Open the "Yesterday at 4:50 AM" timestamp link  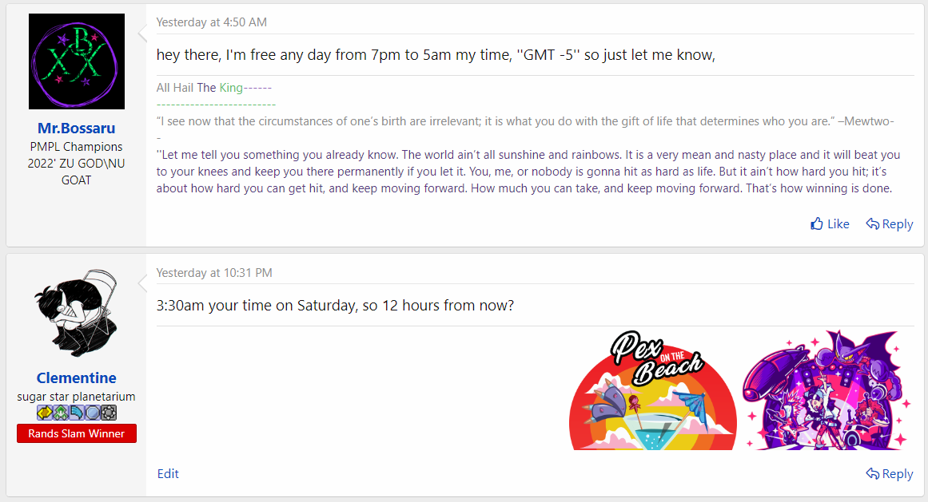[212, 22]
